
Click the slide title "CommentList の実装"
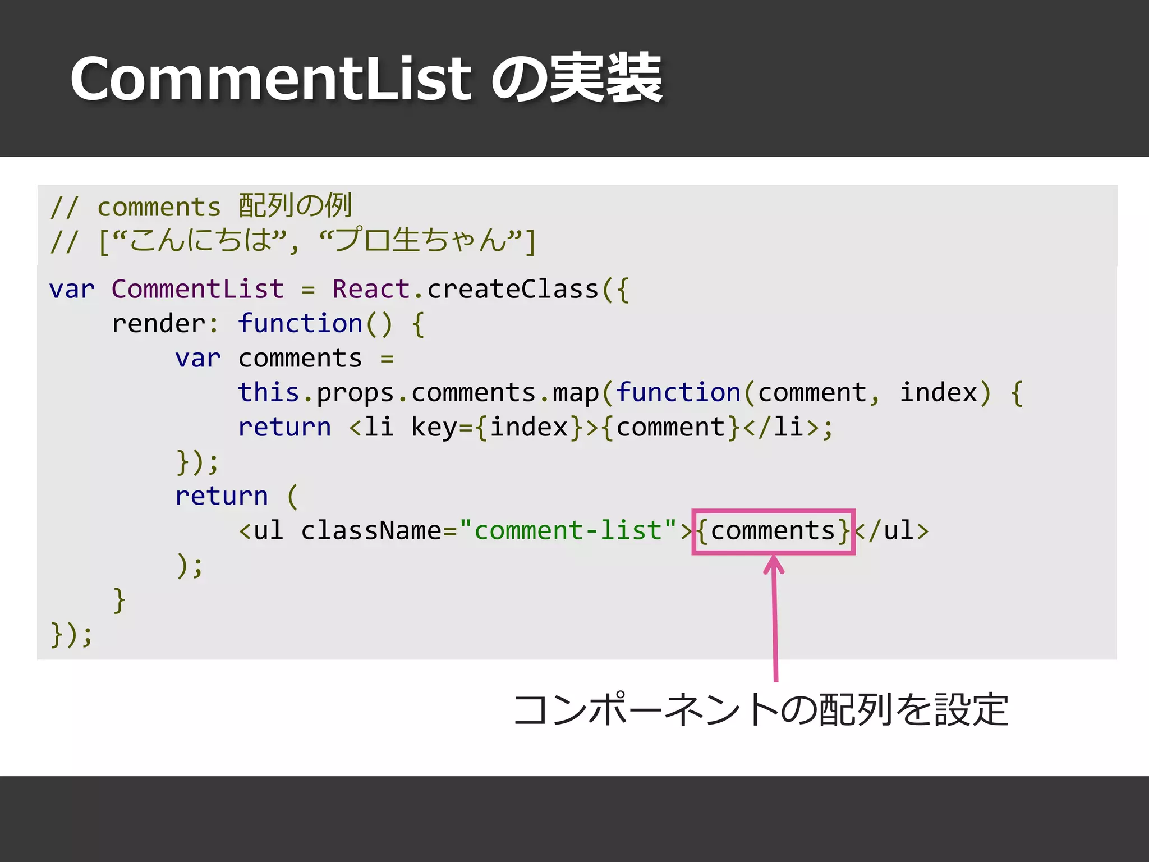366,79
